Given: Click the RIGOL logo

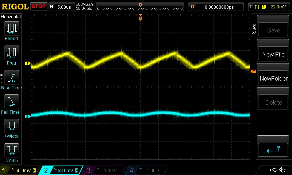Looking at the screenshot, I should pos(15,7).
